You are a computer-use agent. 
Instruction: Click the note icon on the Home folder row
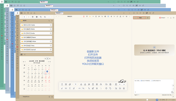51,25
